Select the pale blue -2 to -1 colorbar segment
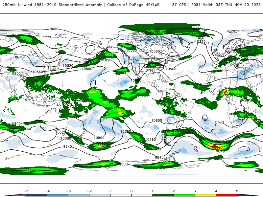This screenshot has width=263, height=197. pyautogui.click(x=100, y=195)
